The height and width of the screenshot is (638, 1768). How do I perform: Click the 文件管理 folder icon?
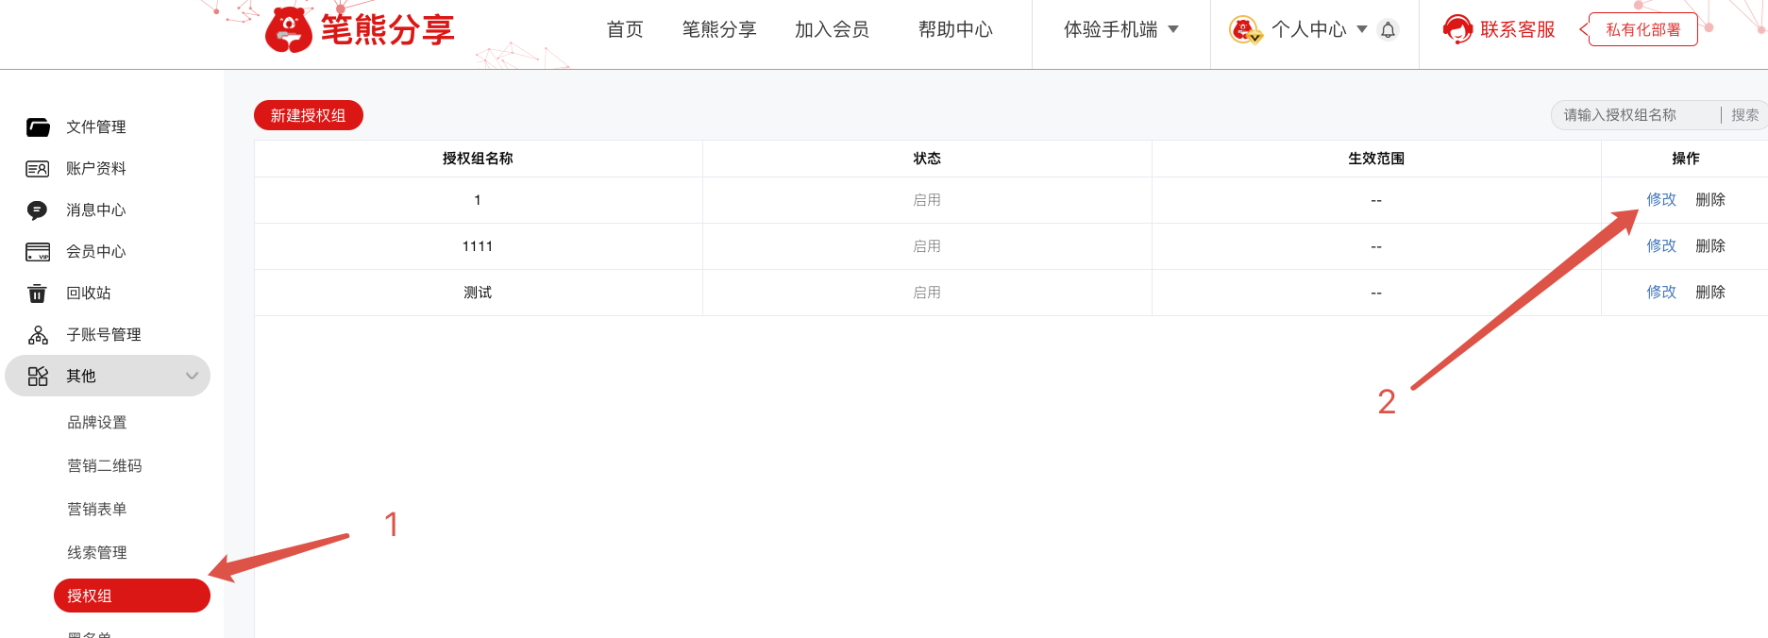(x=38, y=127)
